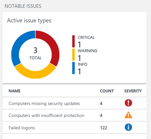Sort by the COUNT column header
Image resolution: width=151 pixels, height=139 pixels.
(107, 91)
